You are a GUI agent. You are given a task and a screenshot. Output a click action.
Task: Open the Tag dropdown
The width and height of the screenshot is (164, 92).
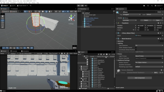coord(131,15)
